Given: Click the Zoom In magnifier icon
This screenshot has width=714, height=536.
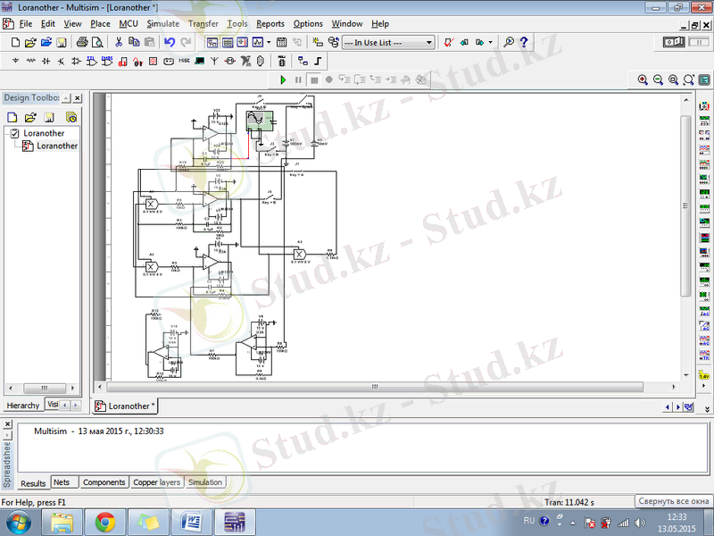Looking at the screenshot, I should (x=643, y=80).
